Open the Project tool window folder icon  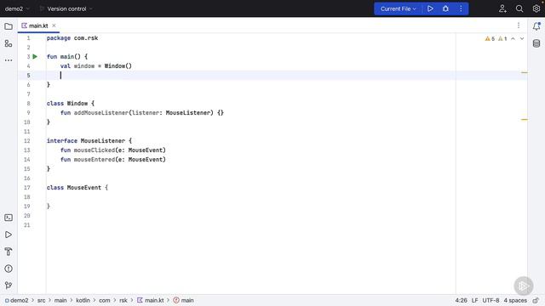pyautogui.click(x=9, y=26)
